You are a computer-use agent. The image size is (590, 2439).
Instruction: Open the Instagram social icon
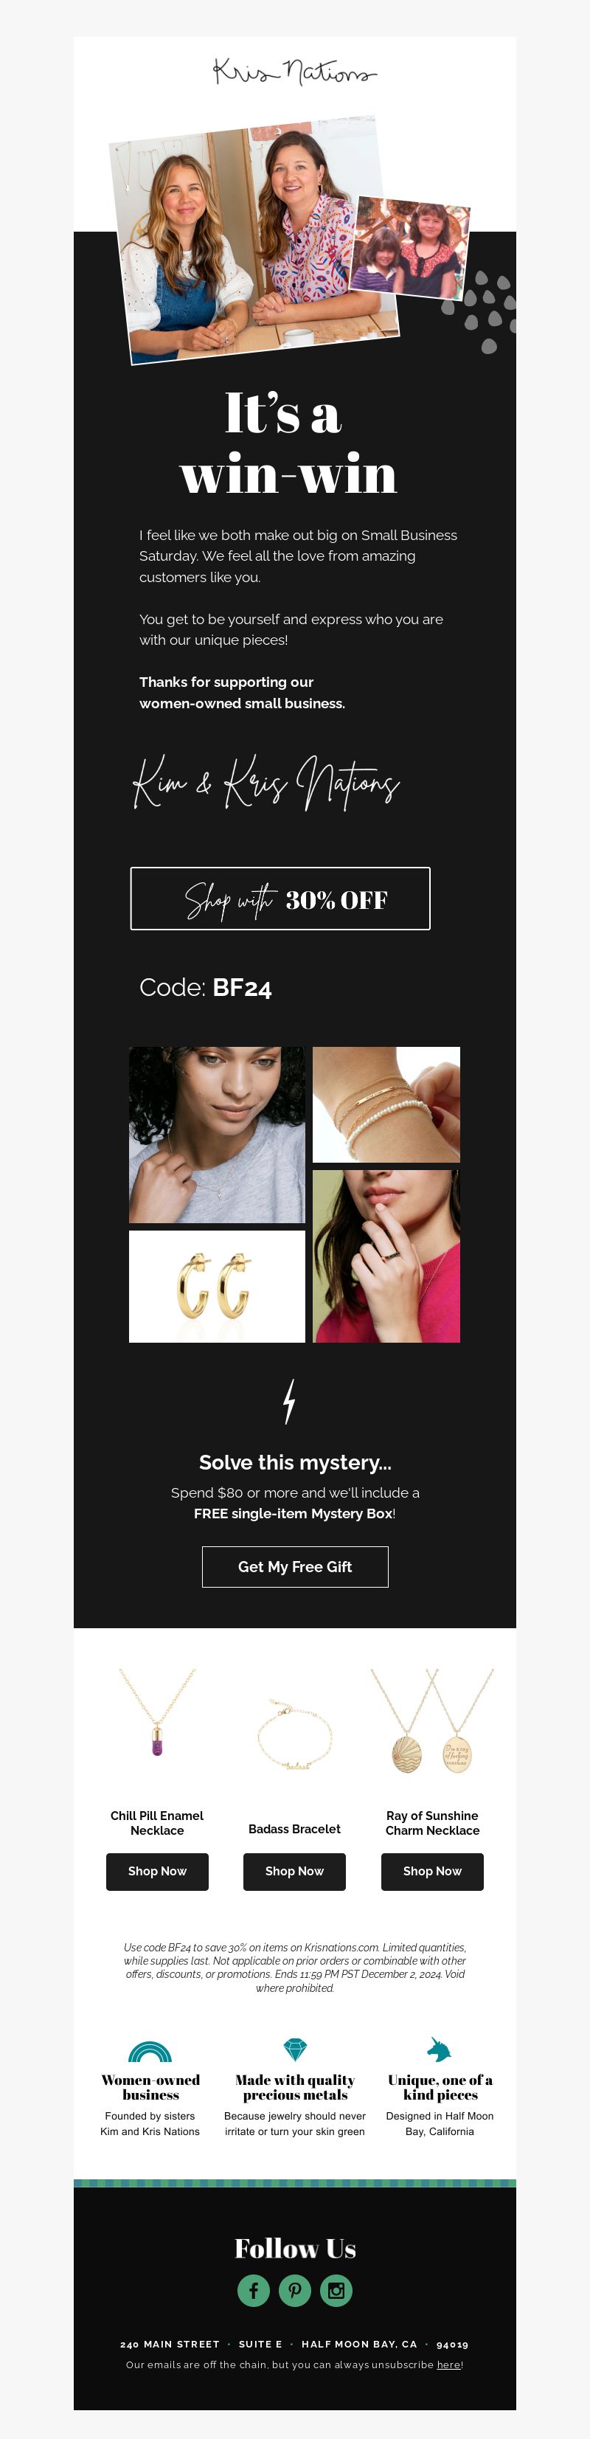point(336,2291)
